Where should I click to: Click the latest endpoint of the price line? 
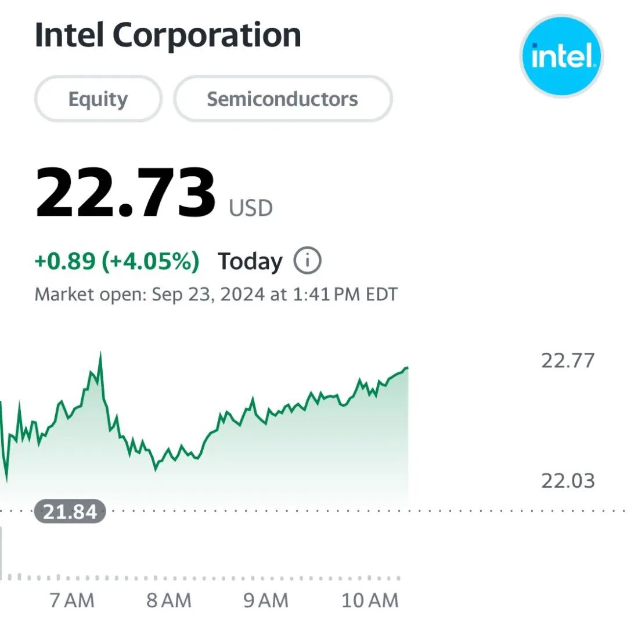tap(408, 367)
